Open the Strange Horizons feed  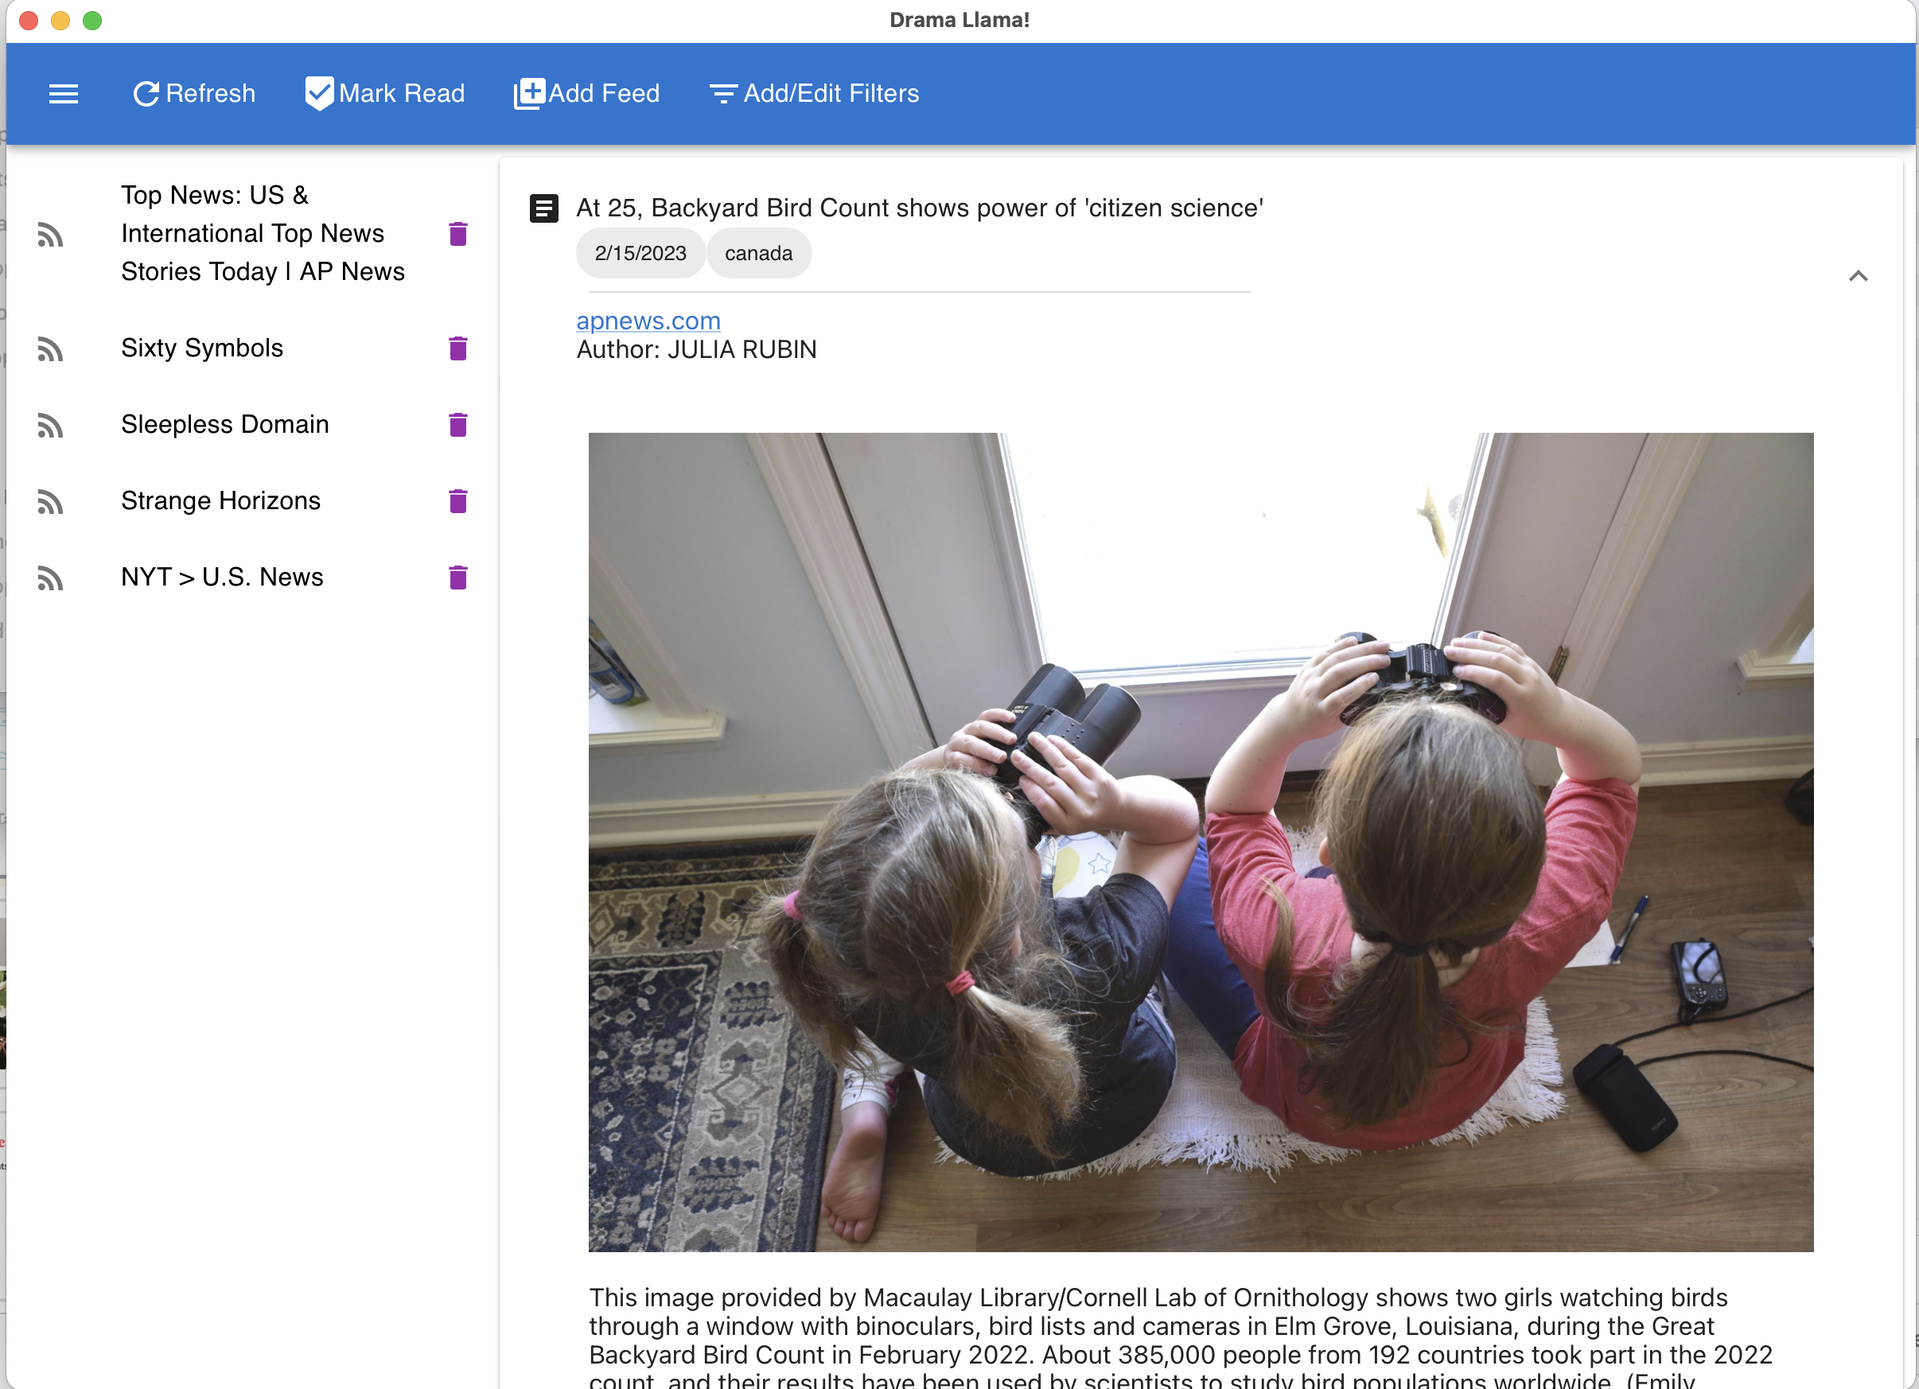pos(221,500)
